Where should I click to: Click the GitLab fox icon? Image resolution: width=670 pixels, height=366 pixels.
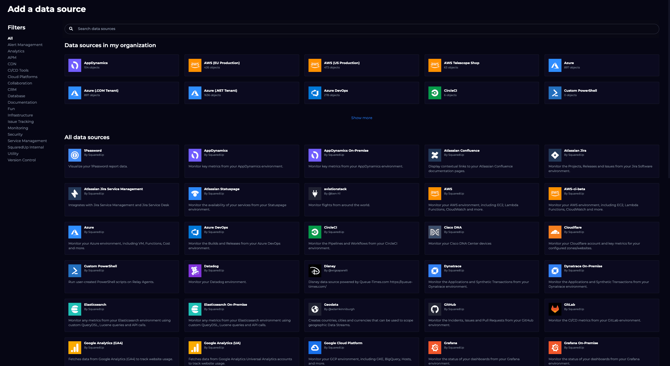point(555,309)
